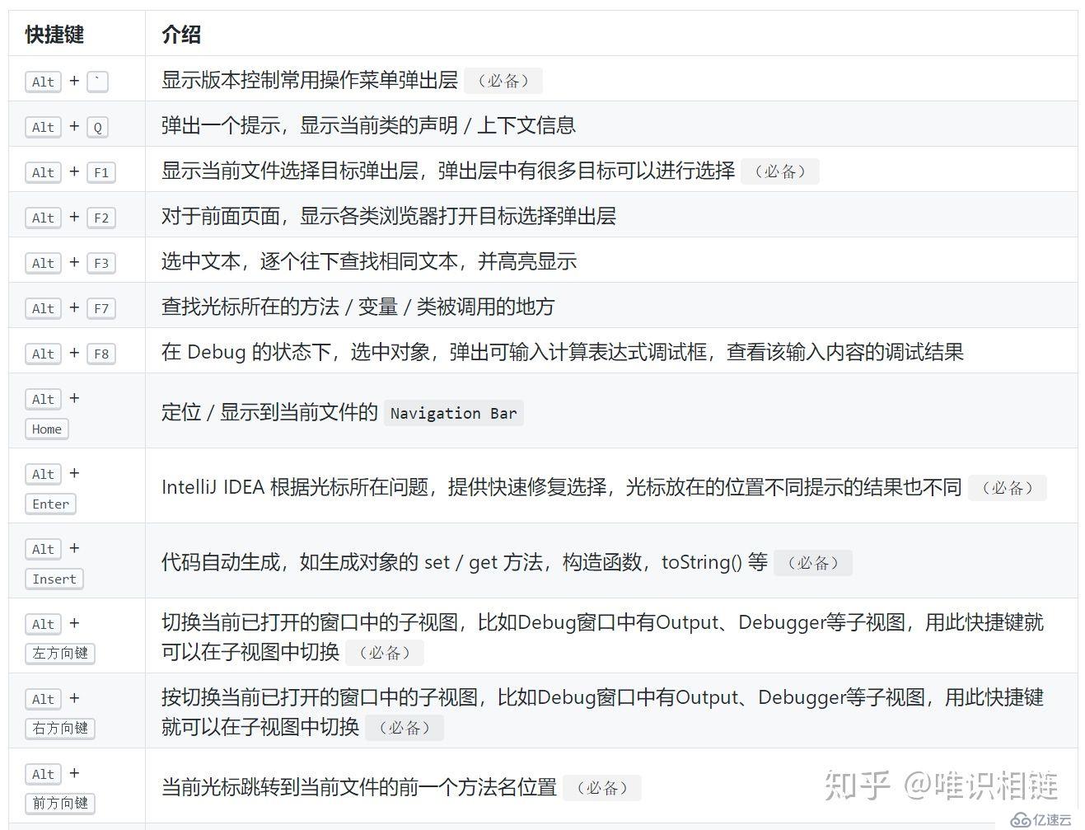Click the Alt key in the Insert row
Viewport: 1085px width, 830px height.
click(x=43, y=549)
